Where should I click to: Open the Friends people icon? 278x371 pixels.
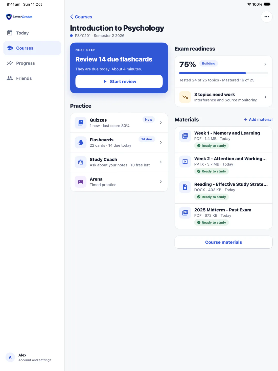[10, 78]
